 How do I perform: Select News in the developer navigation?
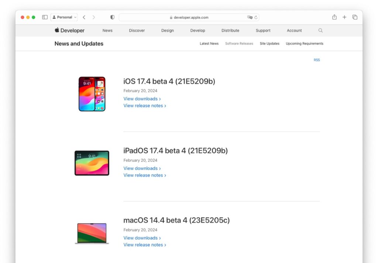(x=107, y=31)
